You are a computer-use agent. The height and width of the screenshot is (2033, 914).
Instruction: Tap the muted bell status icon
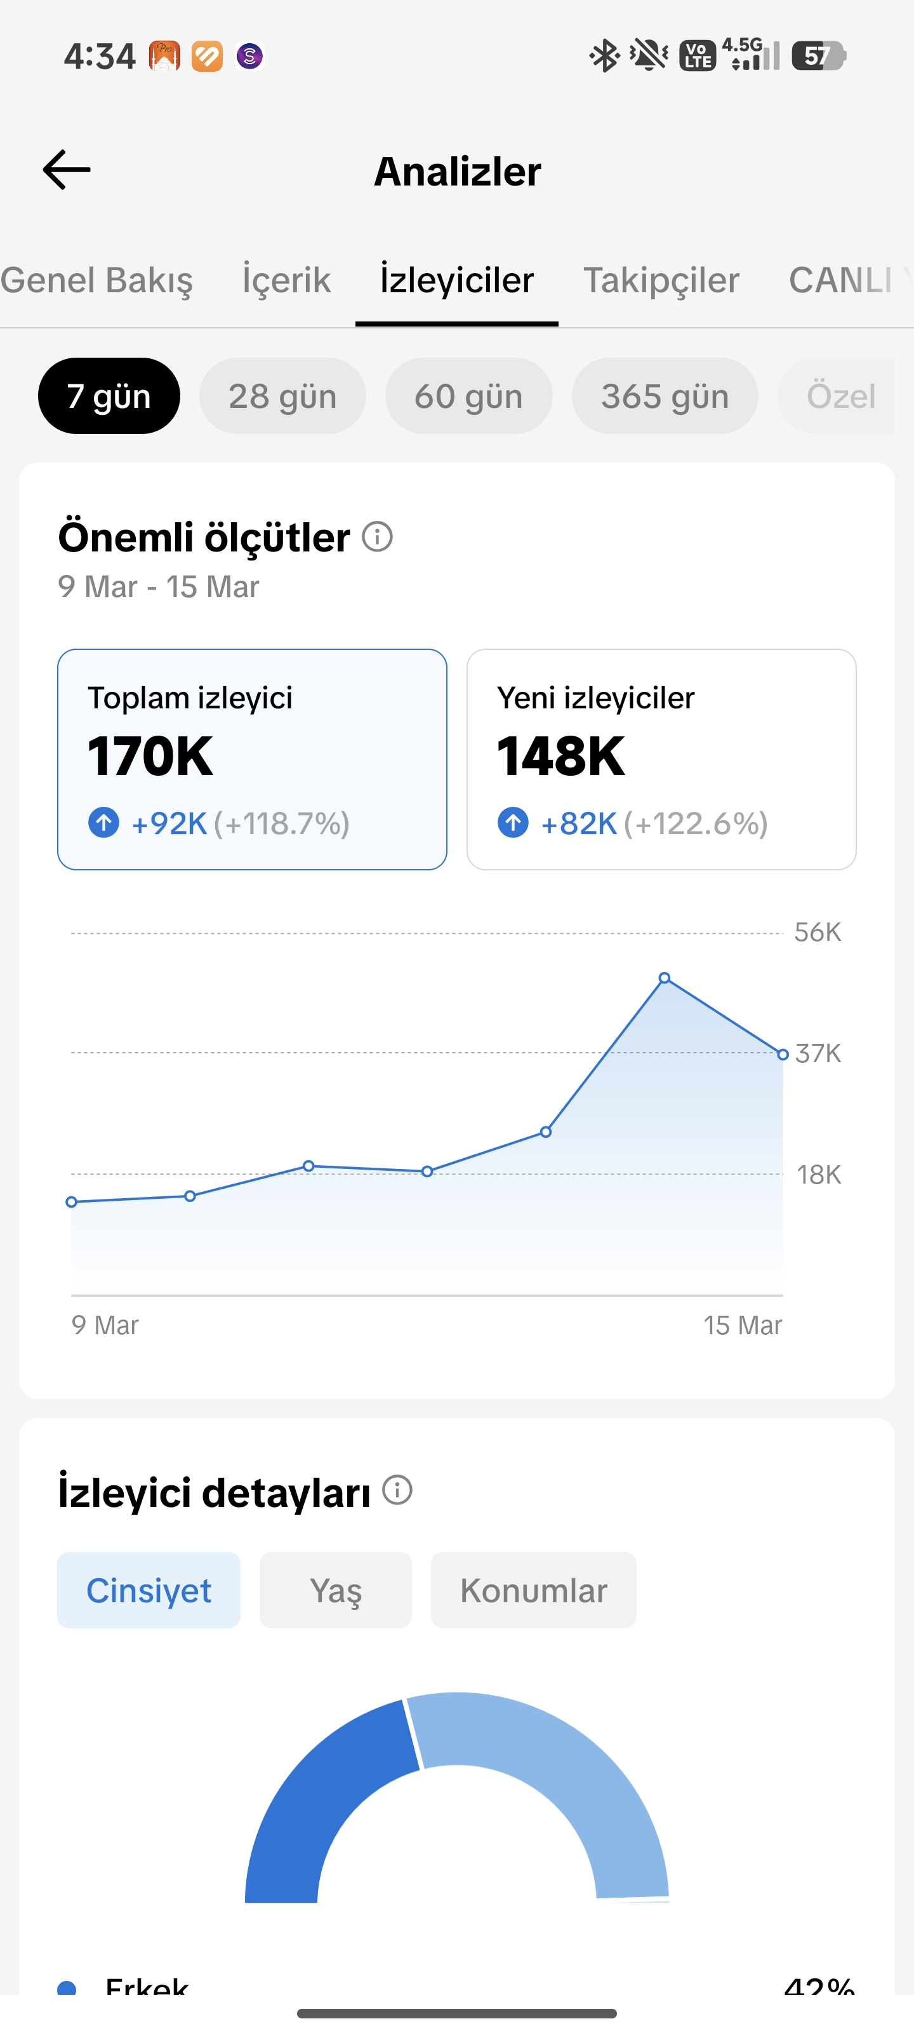click(649, 56)
